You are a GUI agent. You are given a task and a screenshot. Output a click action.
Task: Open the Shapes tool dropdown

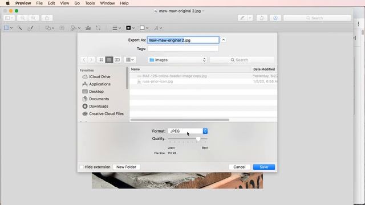click(50, 28)
